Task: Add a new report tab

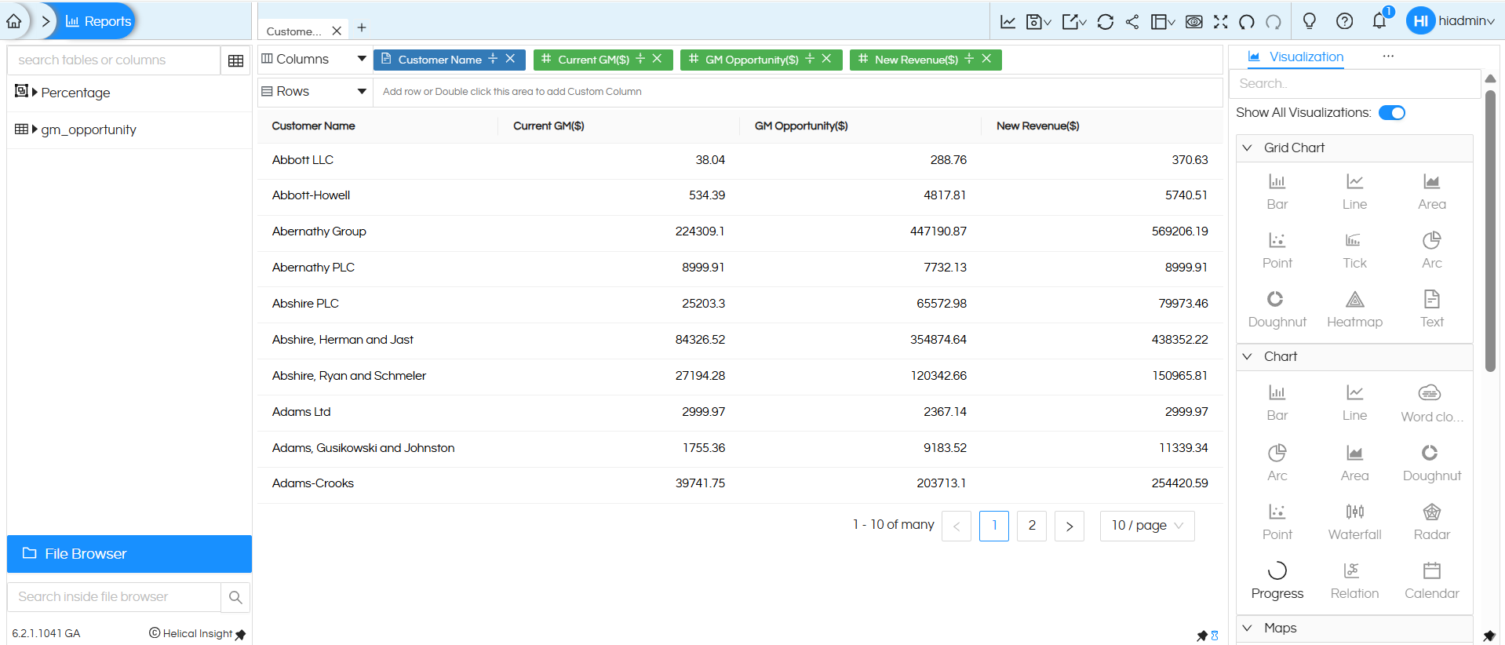Action: point(362,27)
